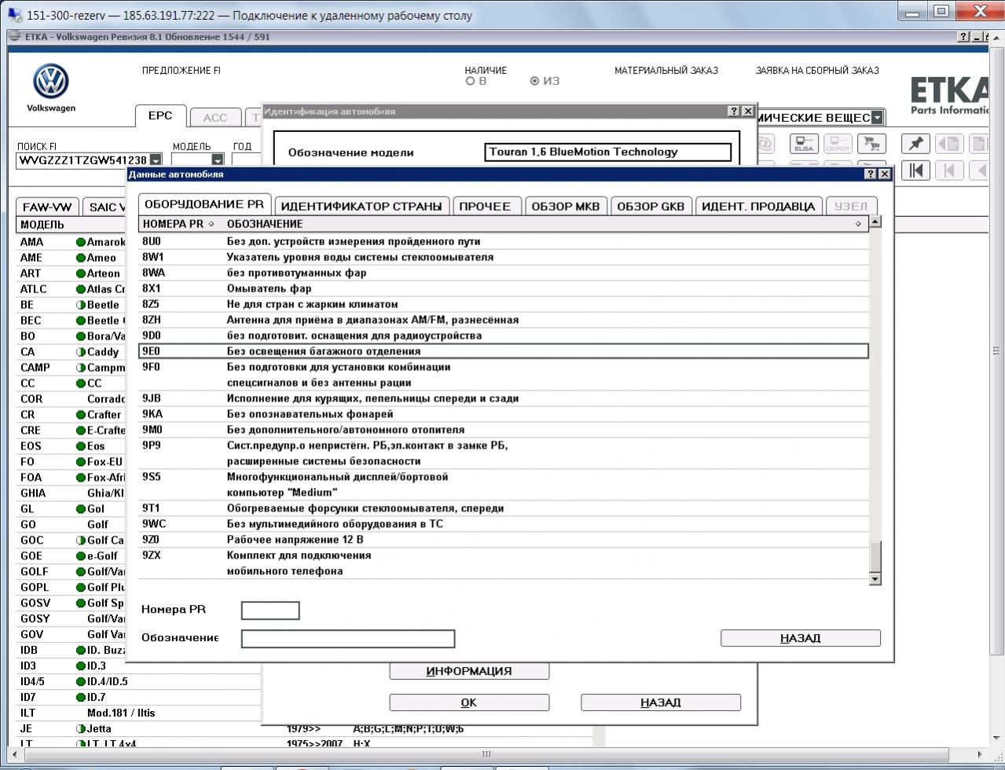The width and height of the screenshot is (1005, 770).
Task: Open the ПОИСК FI VIN dropdown
Action: coord(156,160)
